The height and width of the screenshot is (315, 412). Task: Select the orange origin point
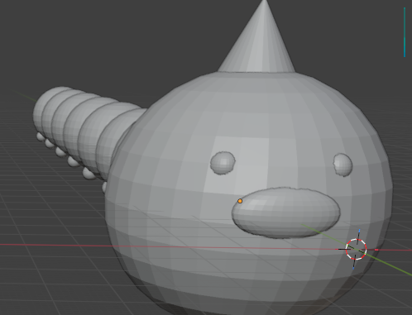(x=240, y=201)
